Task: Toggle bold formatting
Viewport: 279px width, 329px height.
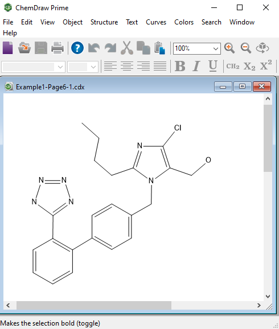Action: point(180,66)
